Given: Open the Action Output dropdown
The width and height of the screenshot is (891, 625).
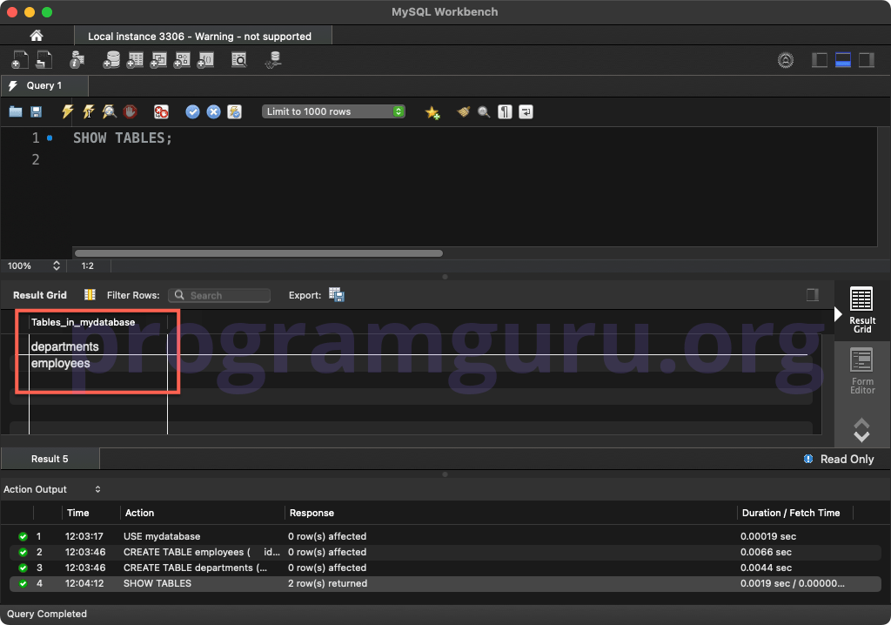Looking at the screenshot, I should [52, 489].
